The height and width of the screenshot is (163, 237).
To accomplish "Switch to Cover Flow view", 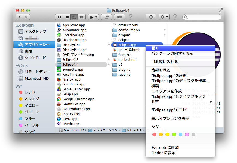I will 82,17.
